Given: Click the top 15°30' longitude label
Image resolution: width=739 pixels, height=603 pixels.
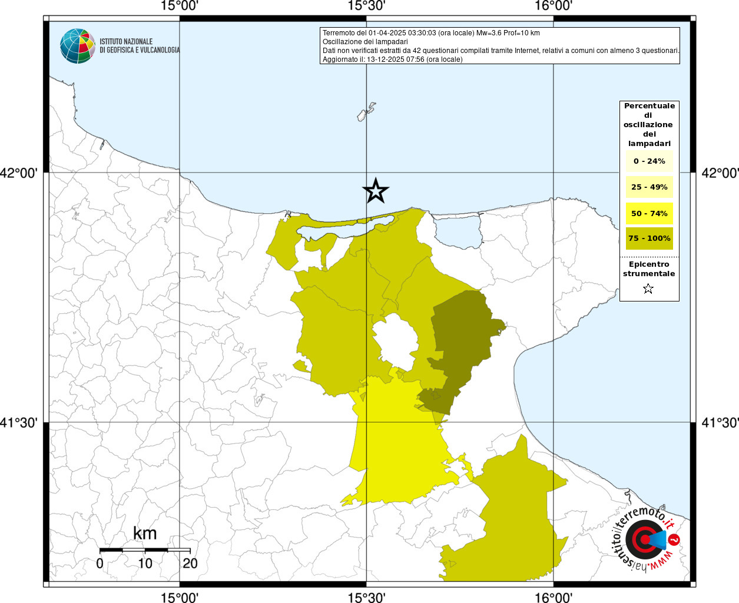Looking at the screenshot, I should (x=366, y=6).
